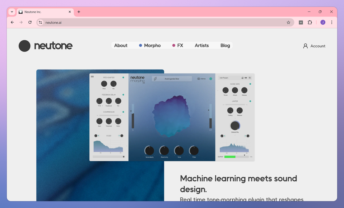Click the stereo linked-circles icon
This screenshot has height=208, width=344.
(199, 79)
